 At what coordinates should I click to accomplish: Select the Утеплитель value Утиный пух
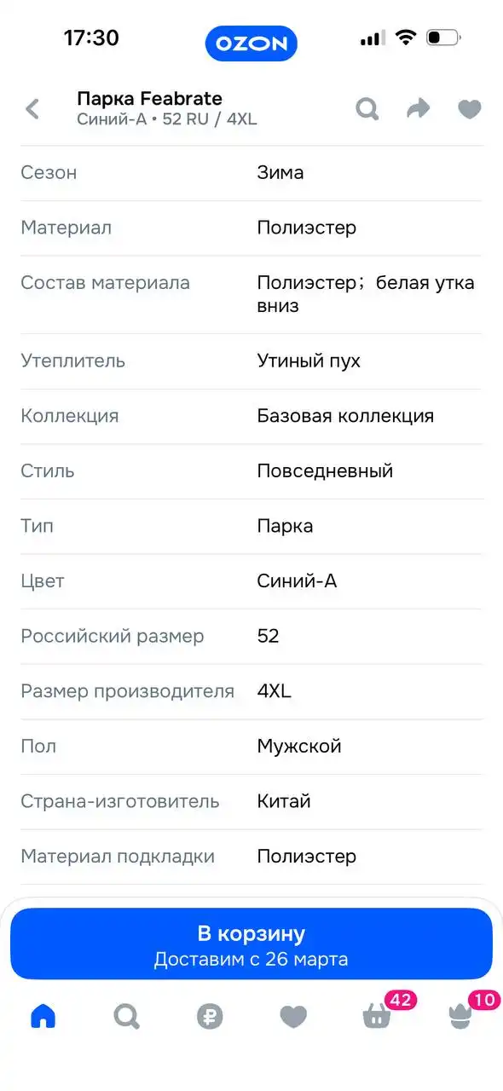click(x=309, y=361)
